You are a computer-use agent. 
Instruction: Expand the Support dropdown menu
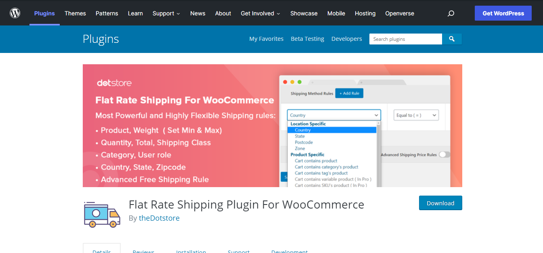click(x=166, y=13)
